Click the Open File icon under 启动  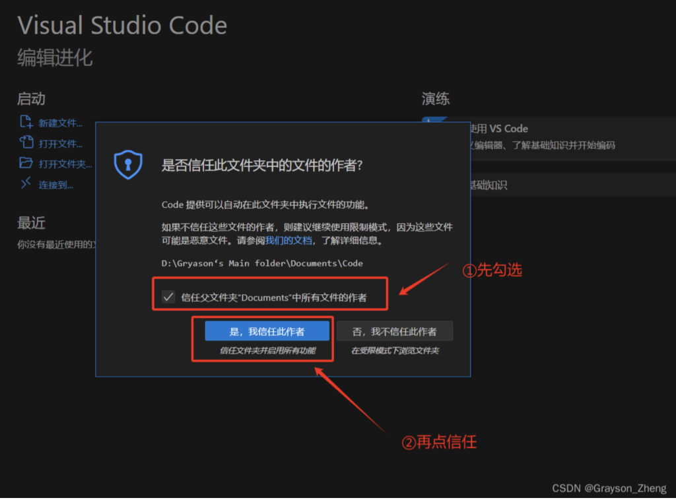tap(26, 142)
